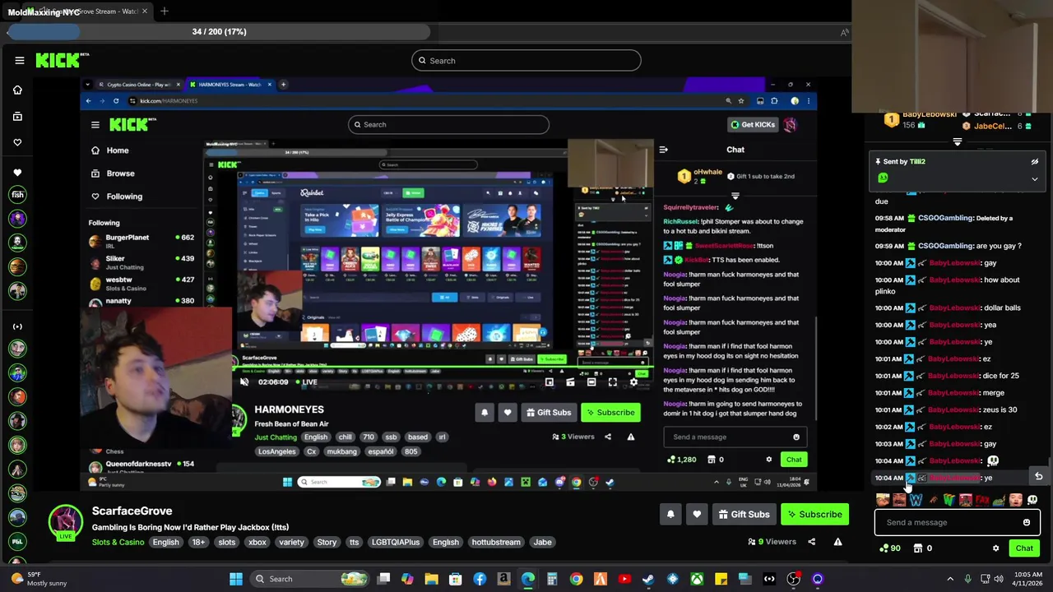Share the ScarfaceGrove stream

[x=811, y=542]
